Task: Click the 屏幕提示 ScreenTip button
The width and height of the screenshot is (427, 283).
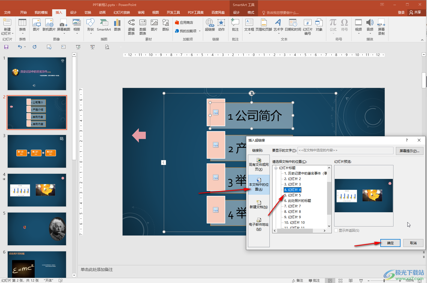Action: coord(410,151)
